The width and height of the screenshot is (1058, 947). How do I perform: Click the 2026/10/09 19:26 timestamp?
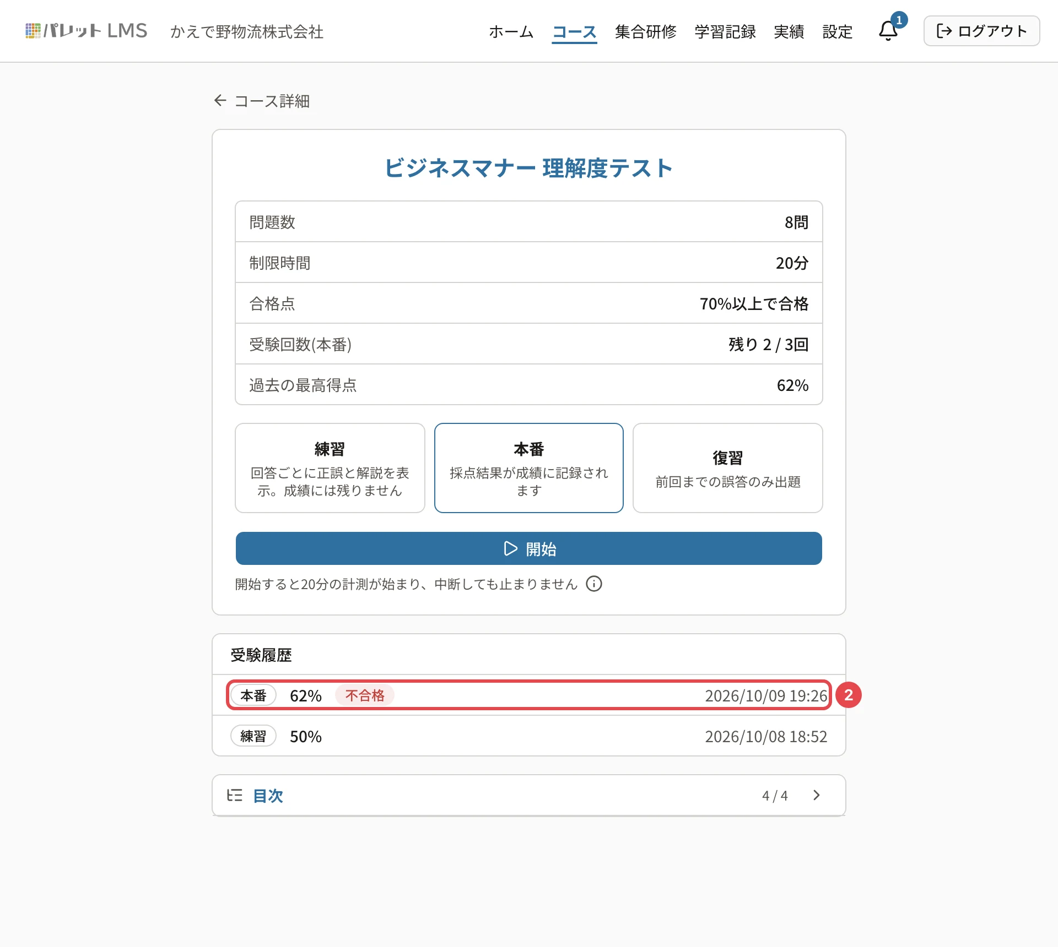coord(766,696)
